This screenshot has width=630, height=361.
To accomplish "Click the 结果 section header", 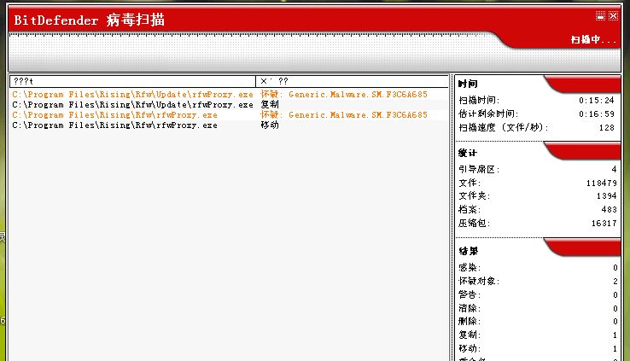I will 469,252.
